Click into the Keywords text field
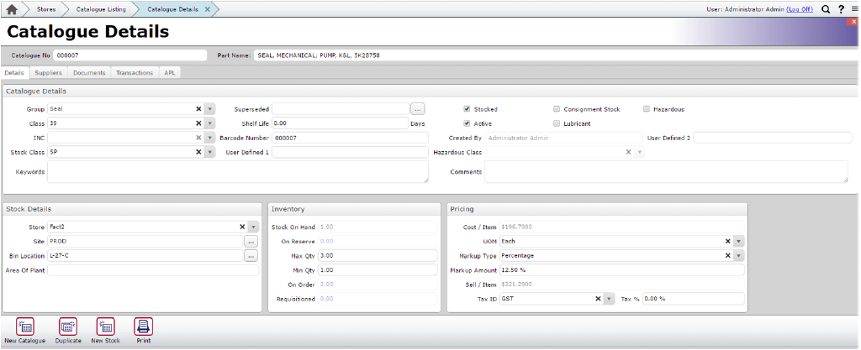 (237, 171)
